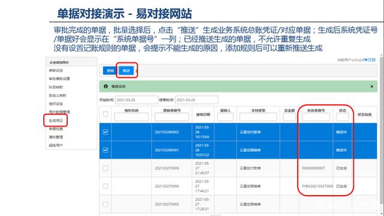
Task: Click 推送中 status in row 202103280001
Action: pos(341,150)
